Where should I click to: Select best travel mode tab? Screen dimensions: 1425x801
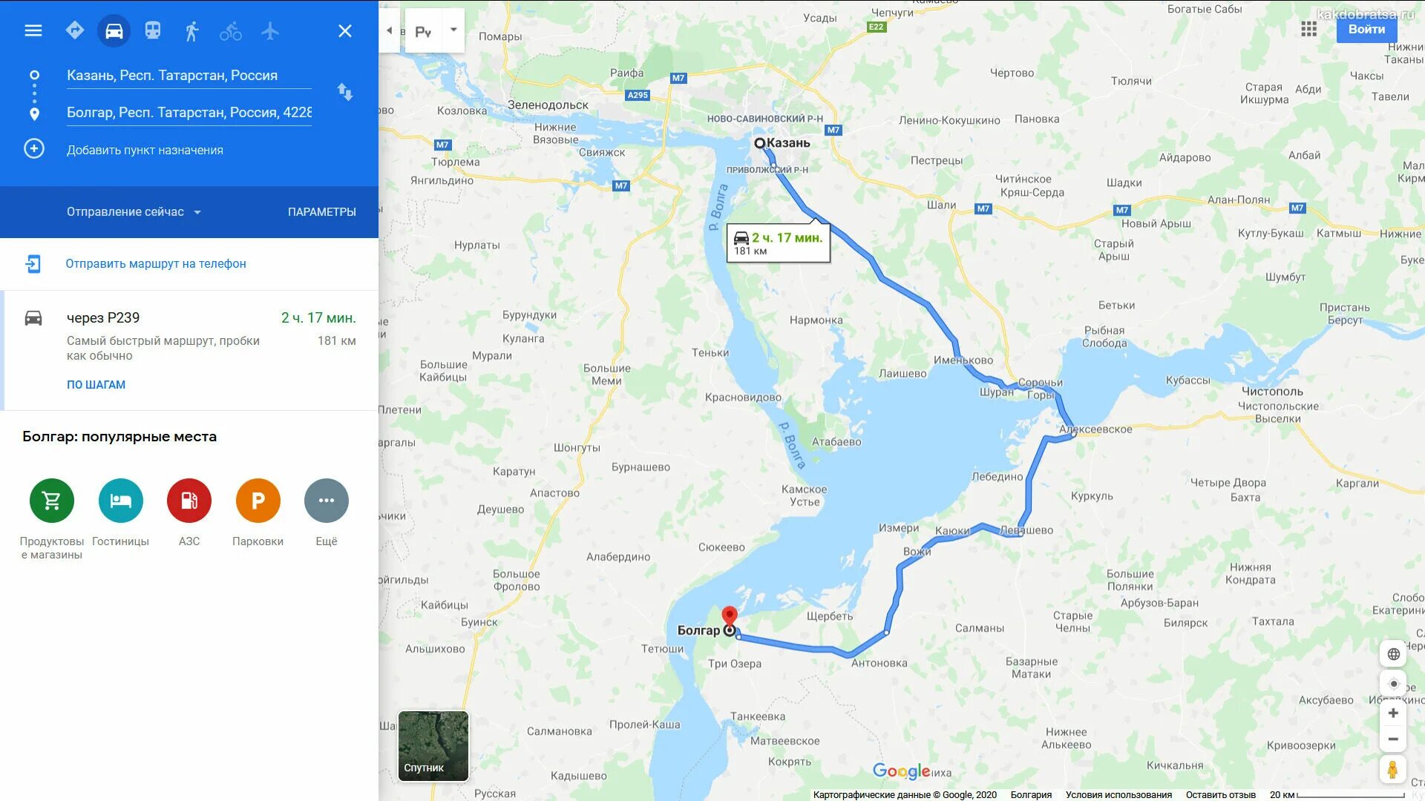click(75, 30)
